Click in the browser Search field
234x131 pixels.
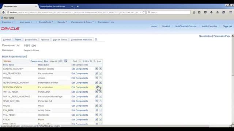tap(169, 12)
